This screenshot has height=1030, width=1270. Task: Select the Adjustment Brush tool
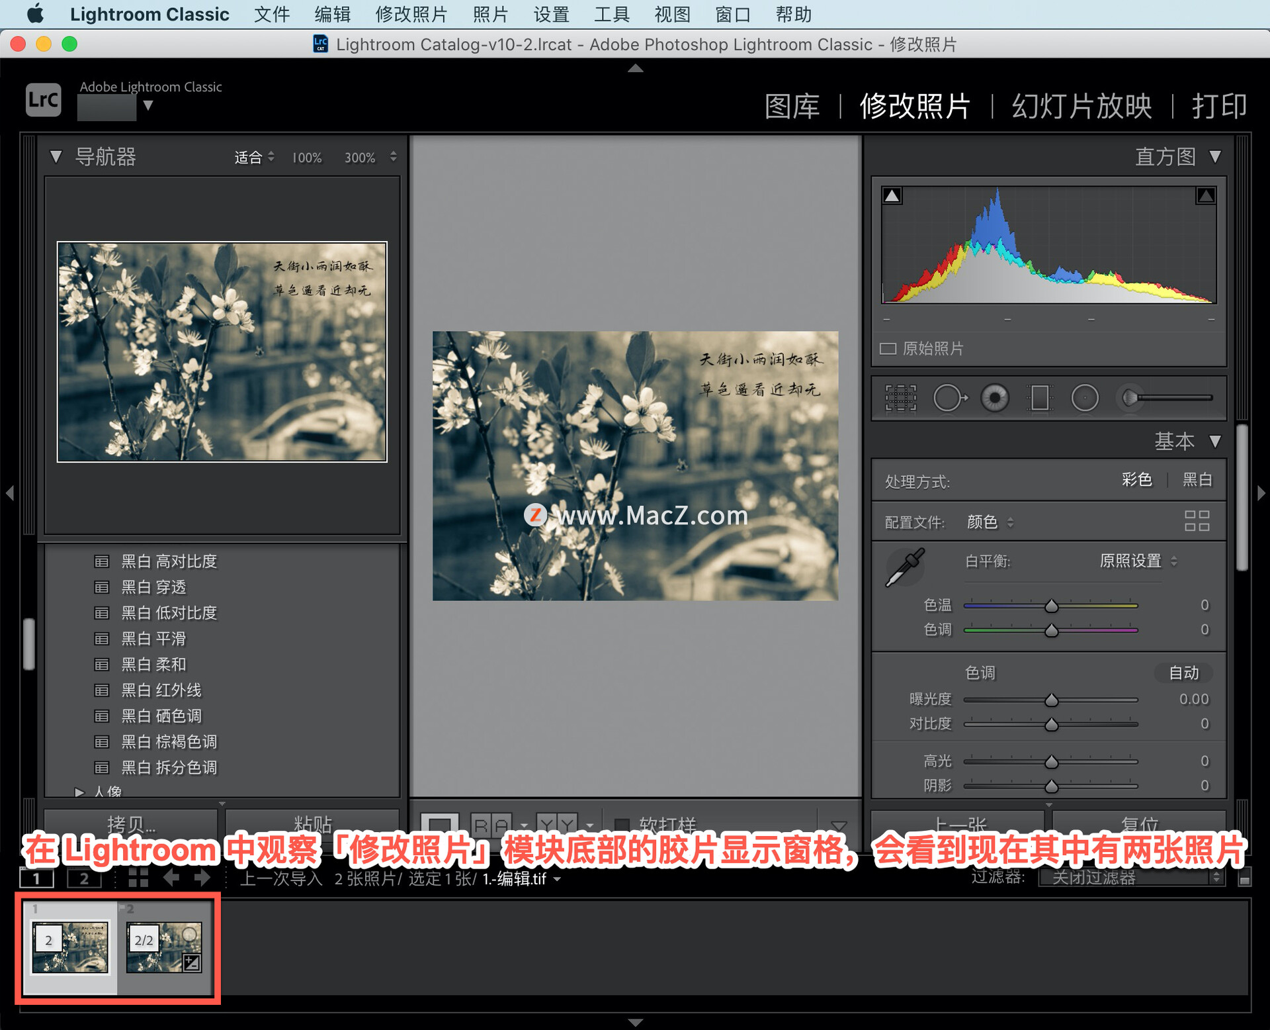[x=1164, y=398]
